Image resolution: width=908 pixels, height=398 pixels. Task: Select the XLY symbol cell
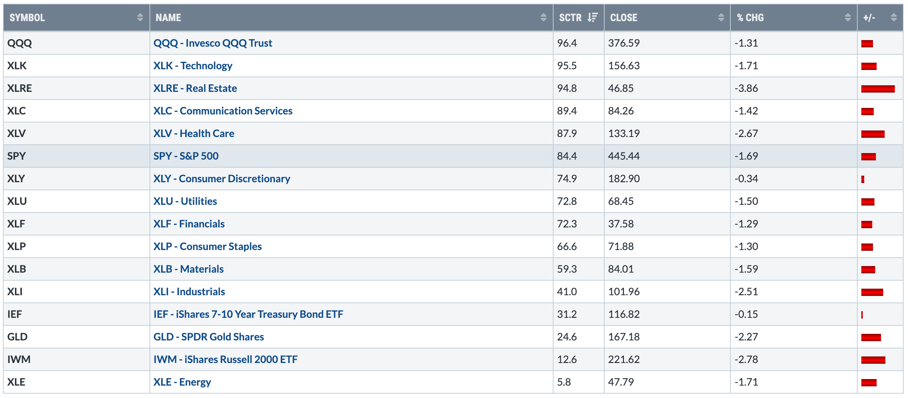click(x=16, y=179)
